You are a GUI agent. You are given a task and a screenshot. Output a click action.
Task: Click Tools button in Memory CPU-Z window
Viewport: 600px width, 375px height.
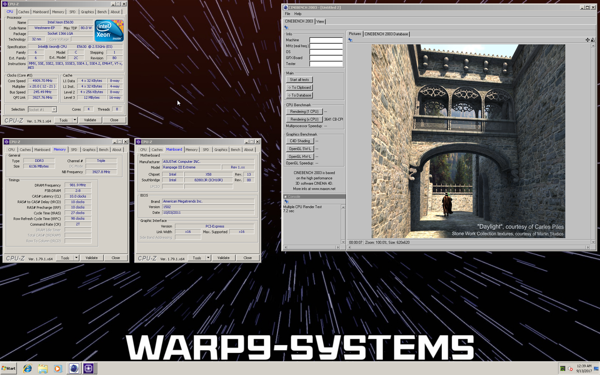[65, 258]
